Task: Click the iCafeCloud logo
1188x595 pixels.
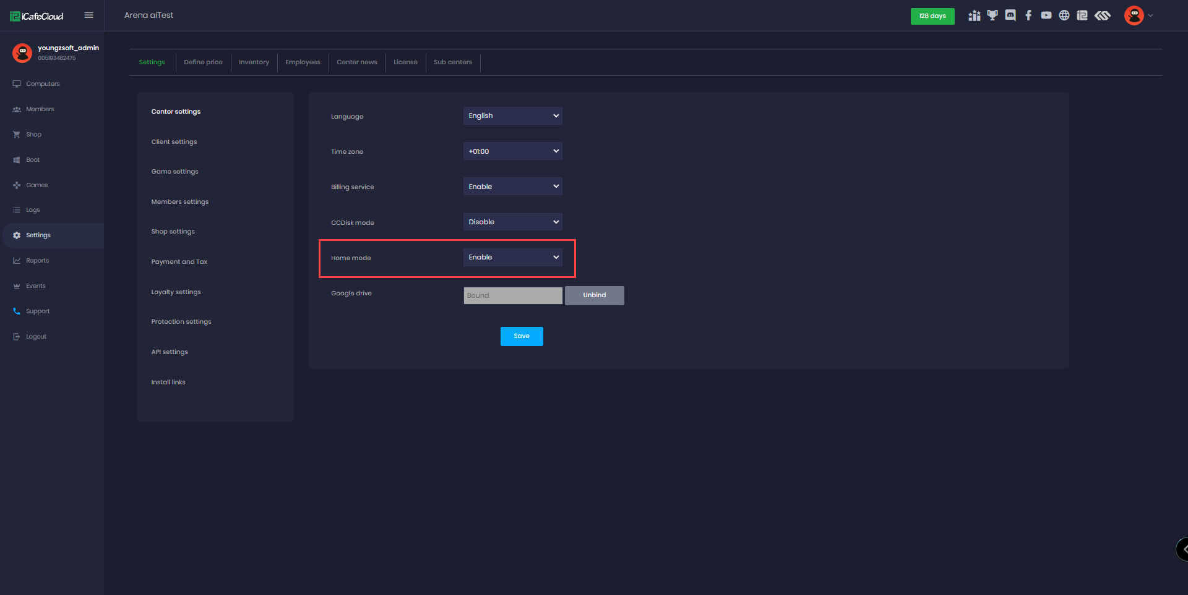Action: [37, 16]
